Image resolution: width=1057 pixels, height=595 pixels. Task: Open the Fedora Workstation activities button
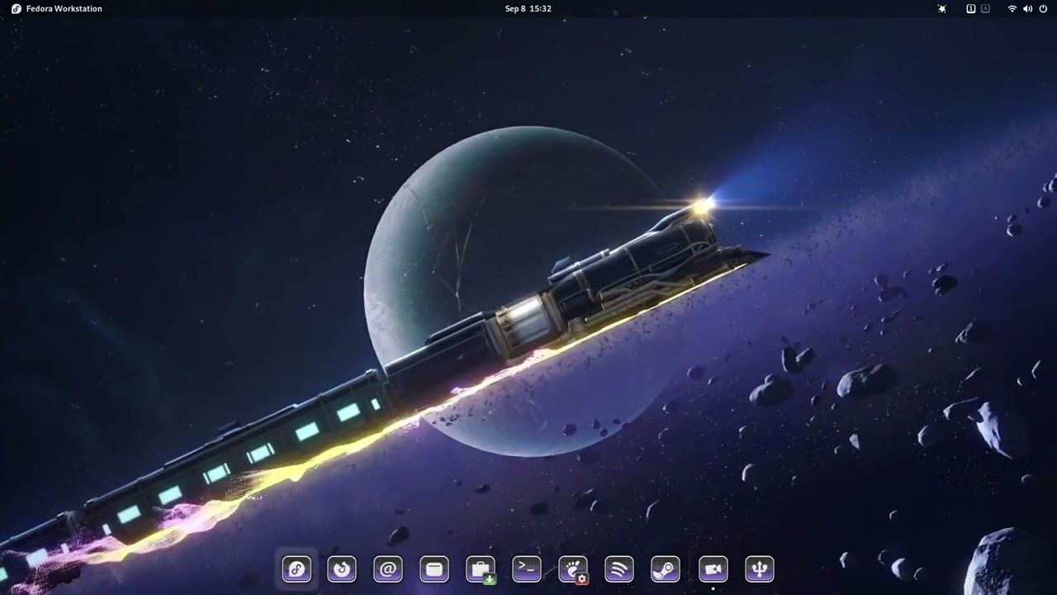tap(56, 9)
